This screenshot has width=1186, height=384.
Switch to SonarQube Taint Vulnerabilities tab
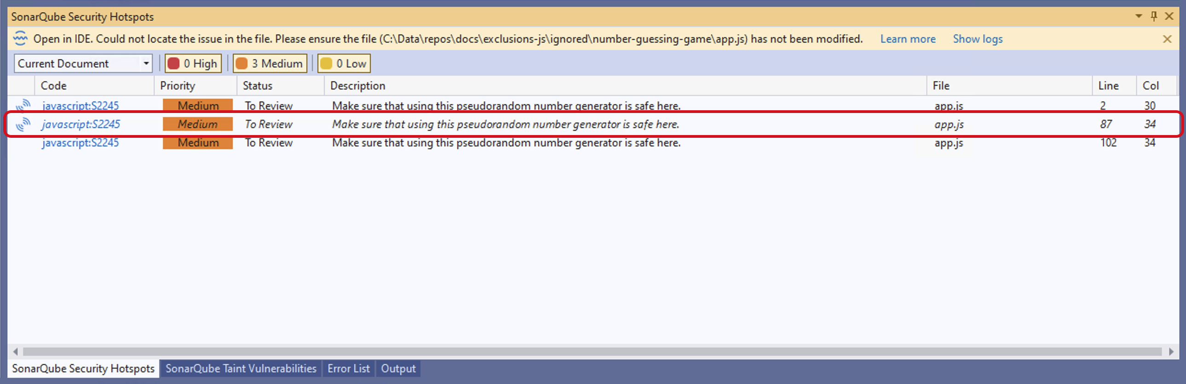241,368
